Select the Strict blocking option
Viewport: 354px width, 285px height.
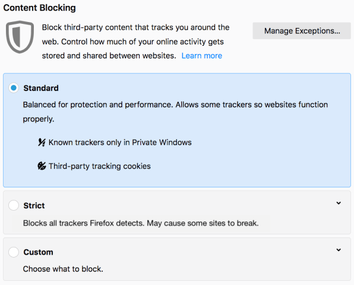pyautogui.click(x=14, y=205)
